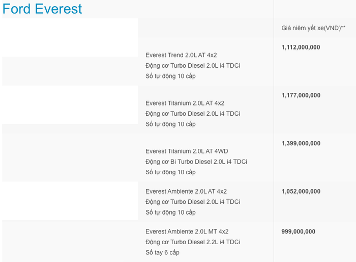This screenshot has width=356, height=262.
Task: Click the Bi Turbo Diesel 2.0L engine text
Action: (196, 162)
